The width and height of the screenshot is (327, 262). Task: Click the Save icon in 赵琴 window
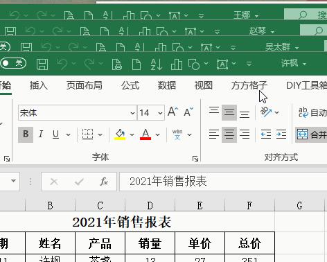coord(10,31)
